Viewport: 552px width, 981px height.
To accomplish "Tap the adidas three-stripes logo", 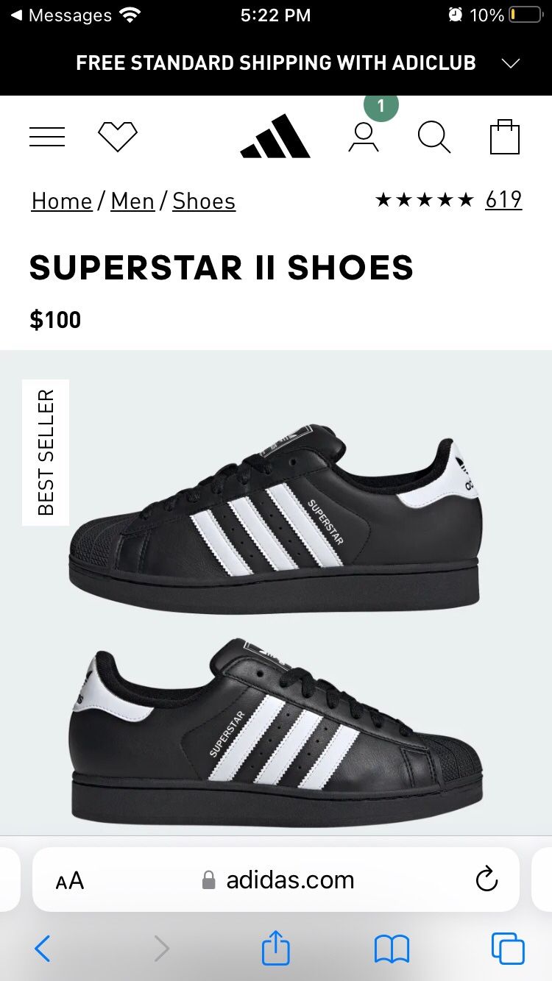I will pyautogui.click(x=275, y=136).
